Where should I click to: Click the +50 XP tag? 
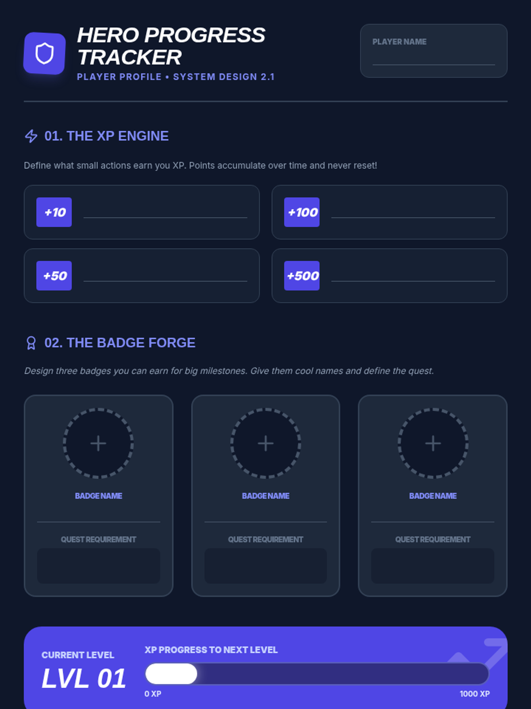(x=54, y=276)
